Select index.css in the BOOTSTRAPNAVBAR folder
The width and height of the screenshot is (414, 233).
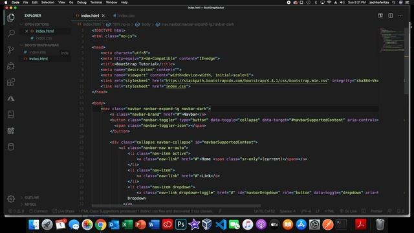pos(38,52)
